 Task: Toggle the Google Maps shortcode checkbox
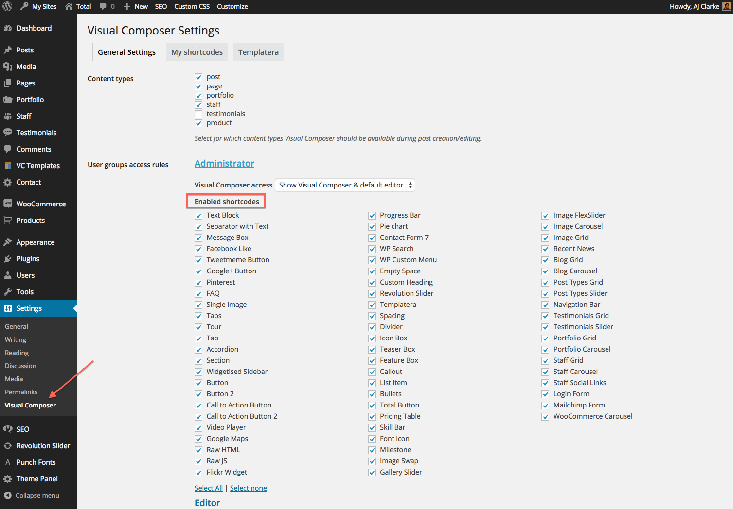point(198,439)
